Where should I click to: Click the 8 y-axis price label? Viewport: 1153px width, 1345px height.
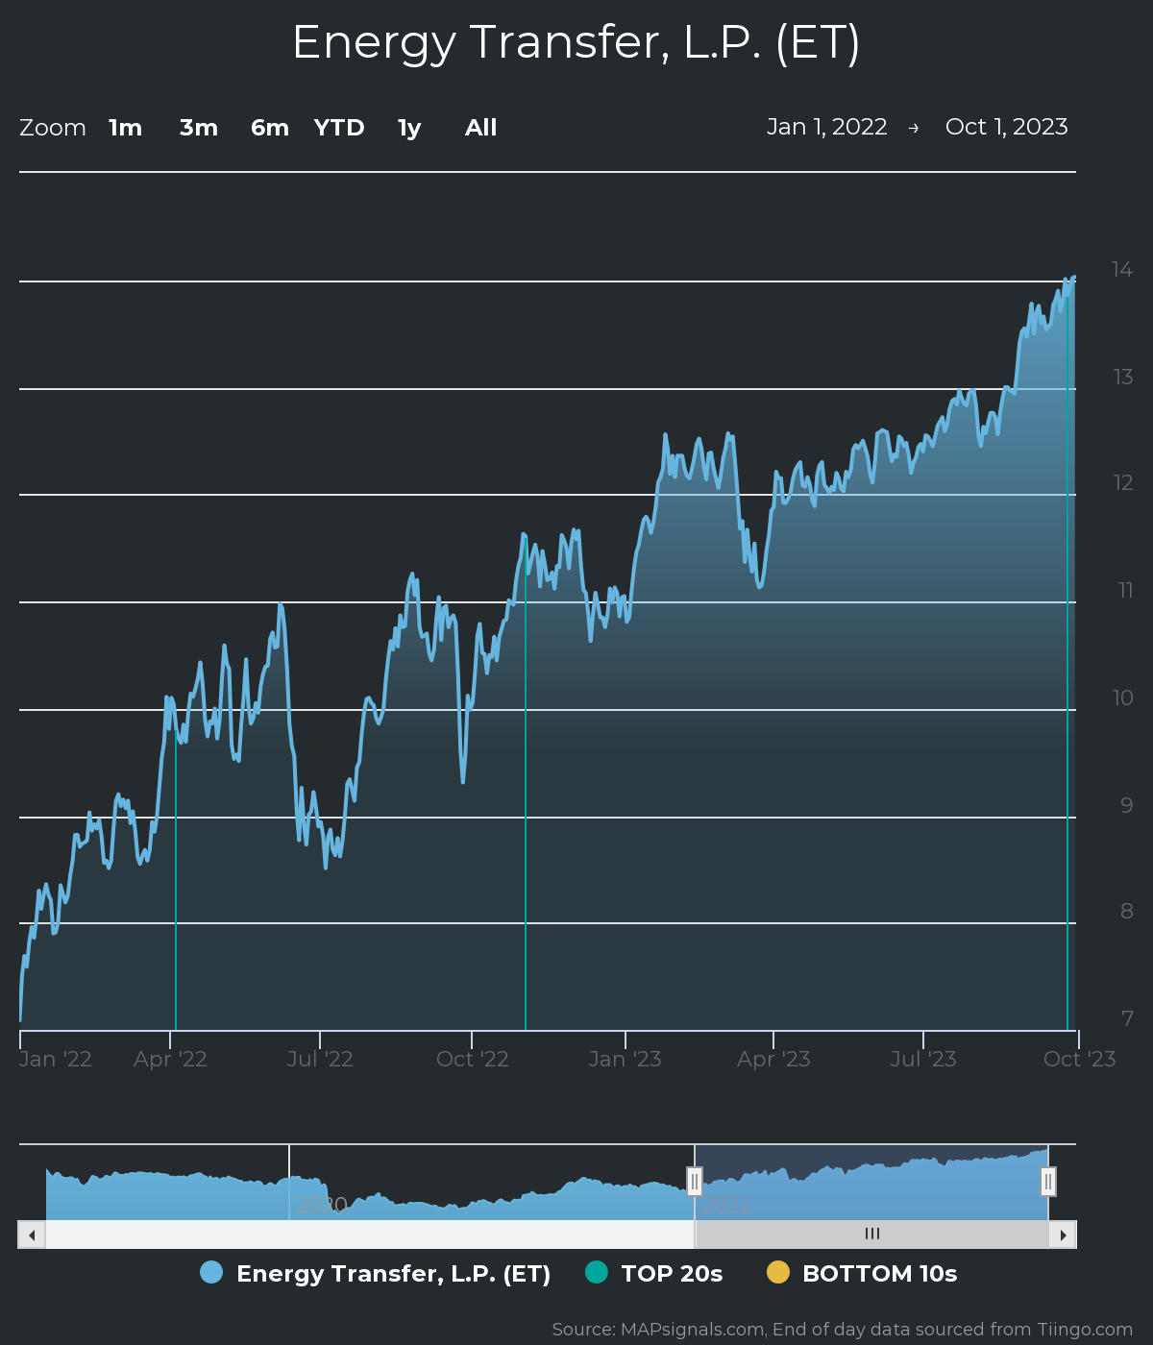click(x=1127, y=912)
